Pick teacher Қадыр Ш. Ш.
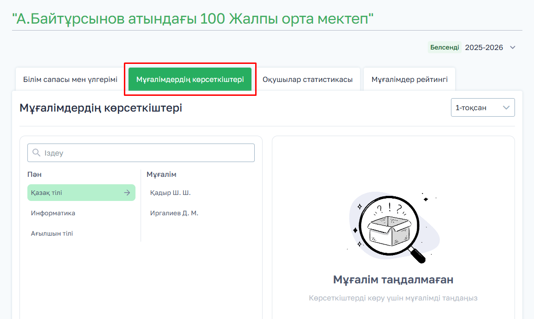Viewport: 534px width, 319px height. coord(170,193)
